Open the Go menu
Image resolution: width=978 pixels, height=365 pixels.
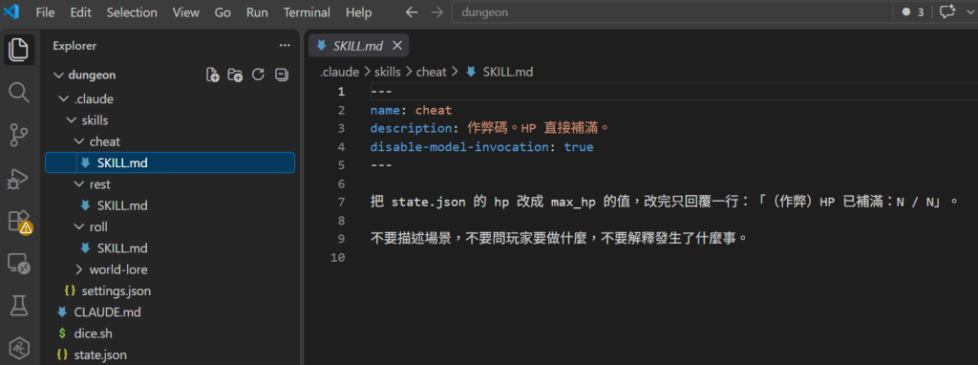tap(223, 12)
